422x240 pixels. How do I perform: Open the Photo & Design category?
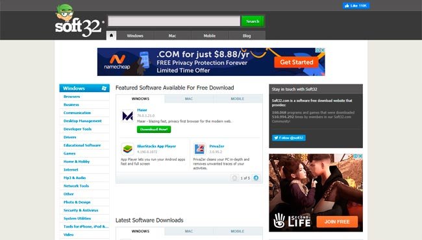tap(77, 202)
